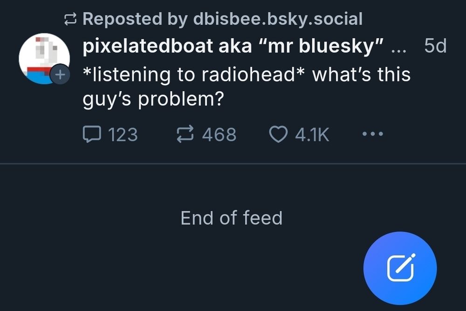Tap the repost arrows icon under the post

[186, 135]
